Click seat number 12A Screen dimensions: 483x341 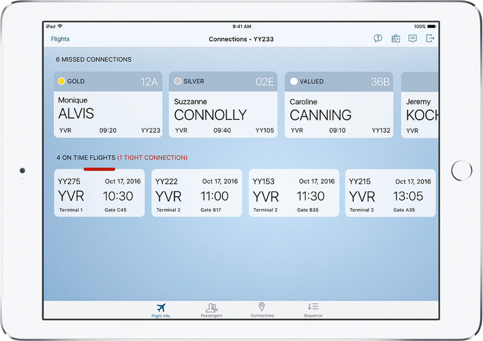point(149,82)
